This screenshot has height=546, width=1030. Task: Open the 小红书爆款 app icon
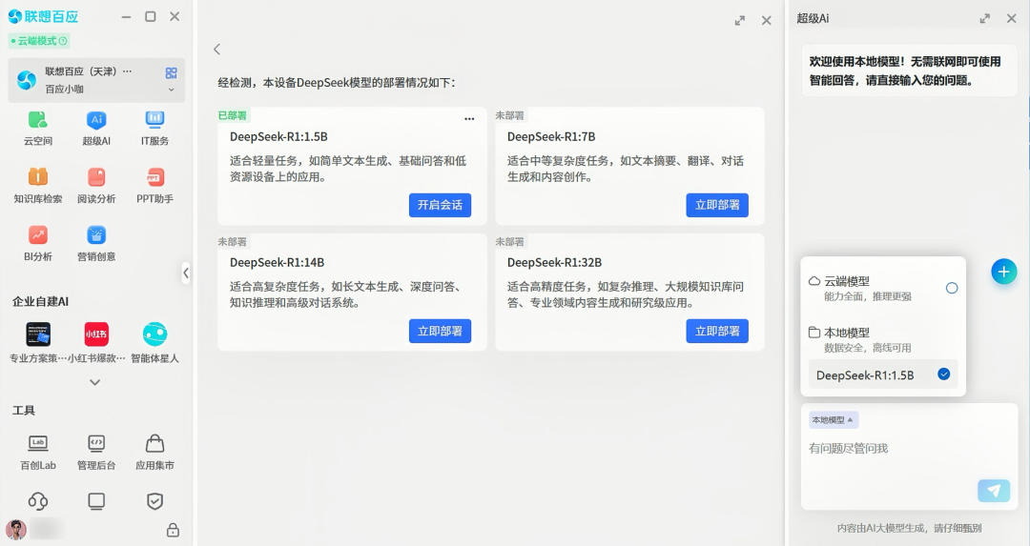(96, 334)
